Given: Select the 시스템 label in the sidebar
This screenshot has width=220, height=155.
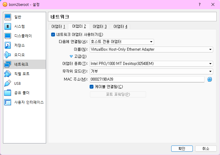Looking at the screenshot, I should click(20, 26).
